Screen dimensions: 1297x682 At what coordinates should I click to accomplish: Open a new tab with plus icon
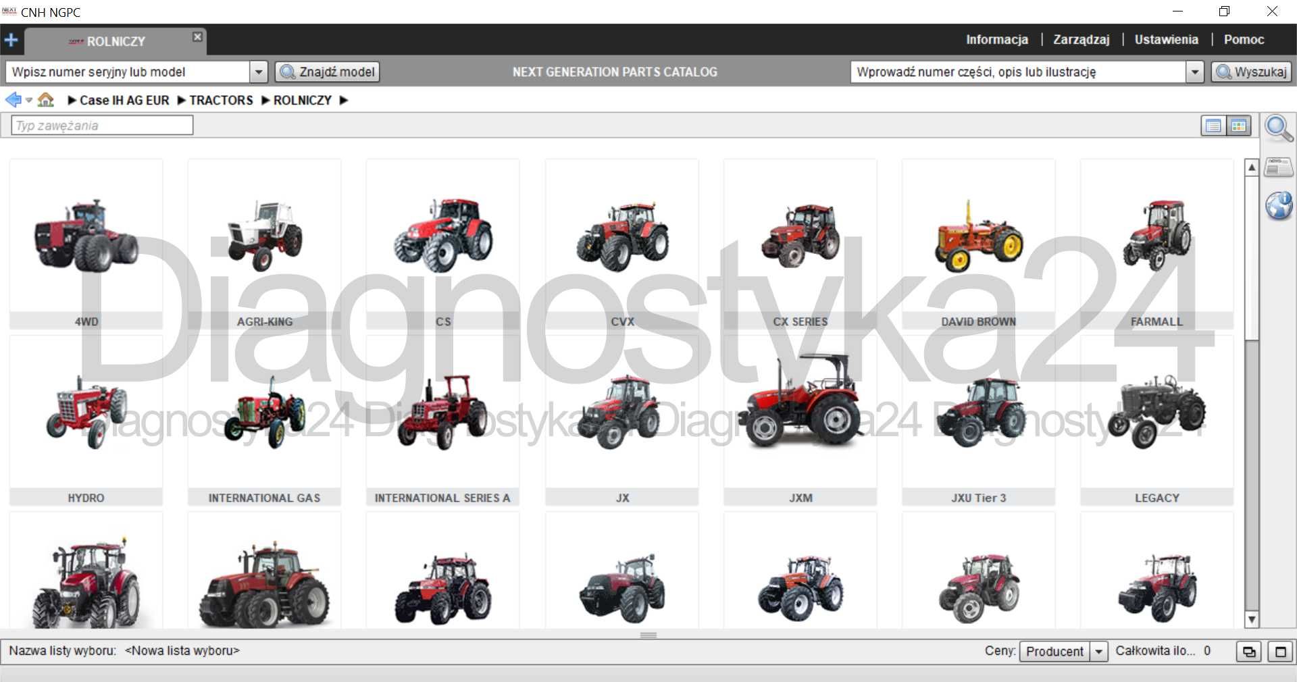tap(11, 41)
